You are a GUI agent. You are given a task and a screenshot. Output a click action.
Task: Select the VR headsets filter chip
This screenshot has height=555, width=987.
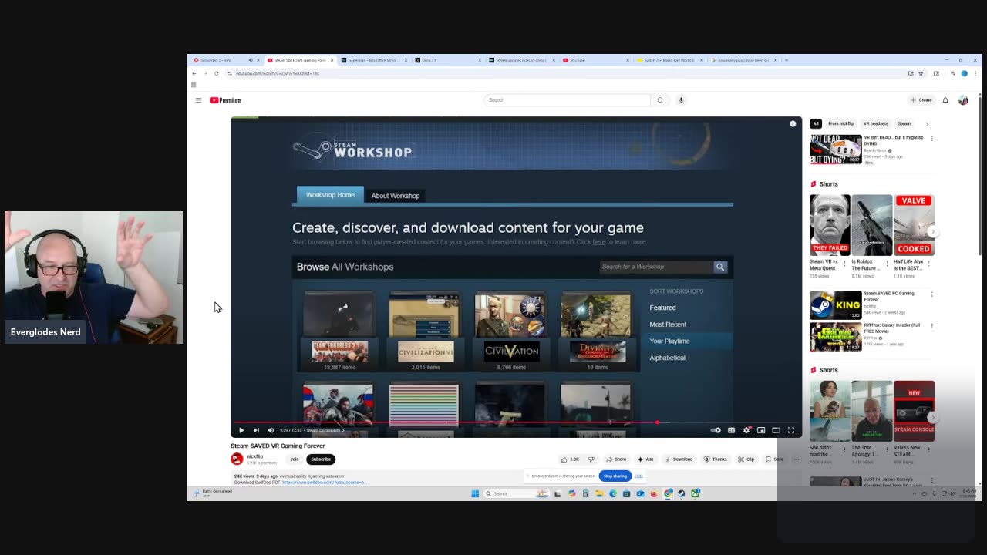876,123
